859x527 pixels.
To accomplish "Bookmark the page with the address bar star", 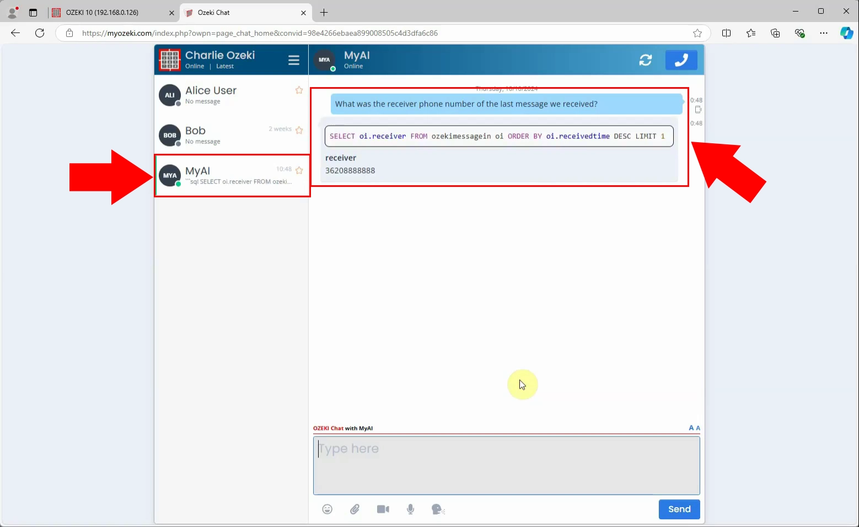I will (697, 33).
